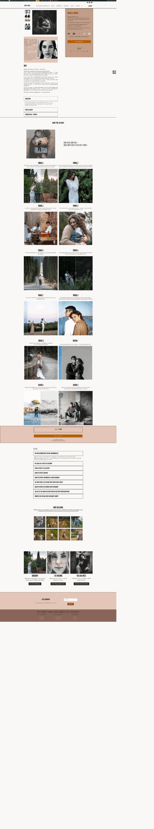Expand the 'nicht herunterladen kann' FAQ item
Image resolution: width=154 pixels, height=829 pixels.
(58, 492)
